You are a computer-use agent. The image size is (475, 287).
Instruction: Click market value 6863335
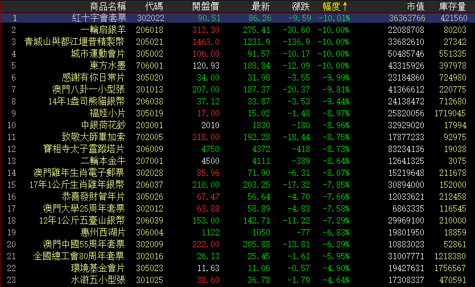tap(408, 209)
